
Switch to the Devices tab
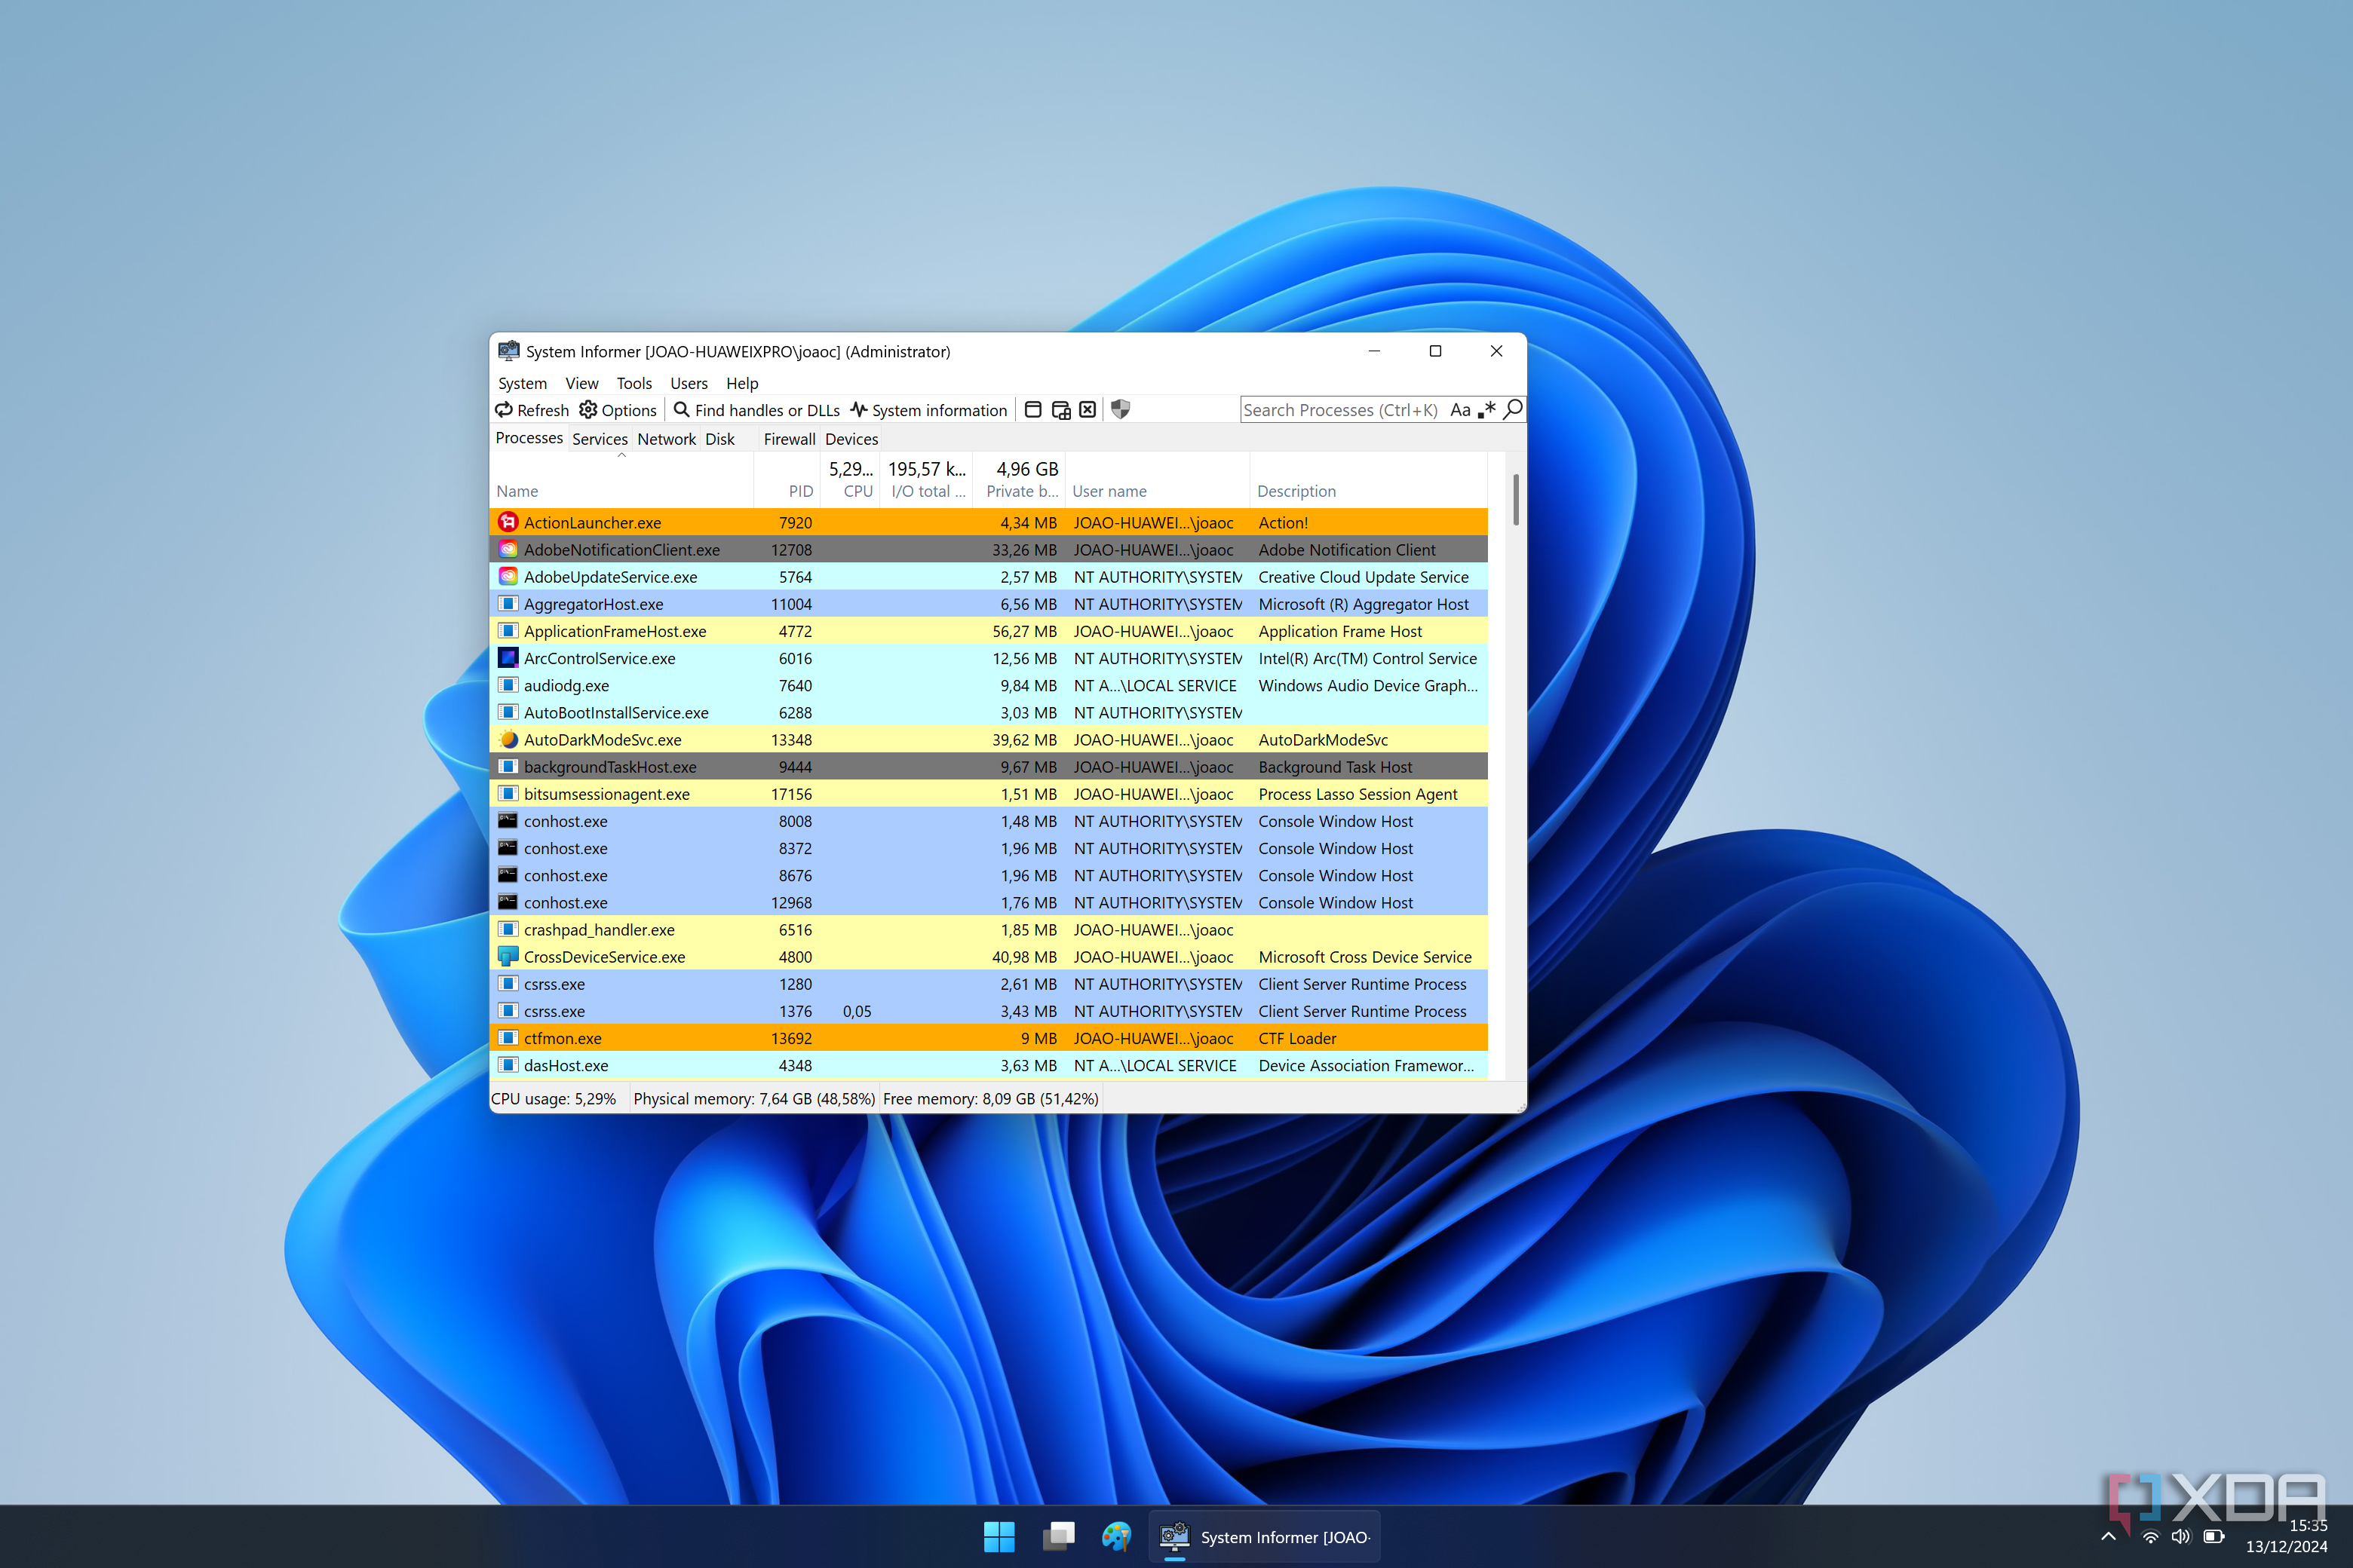coord(851,439)
